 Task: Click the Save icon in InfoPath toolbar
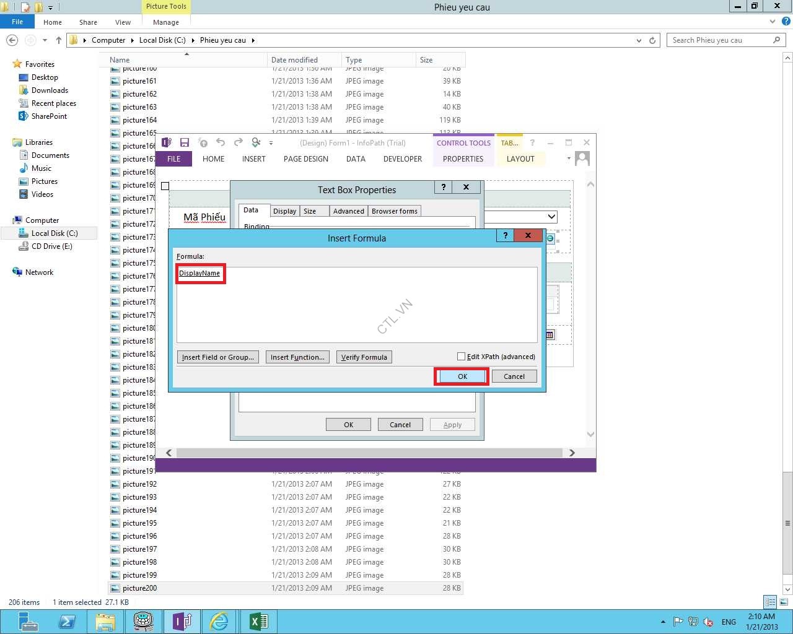point(184,142)
